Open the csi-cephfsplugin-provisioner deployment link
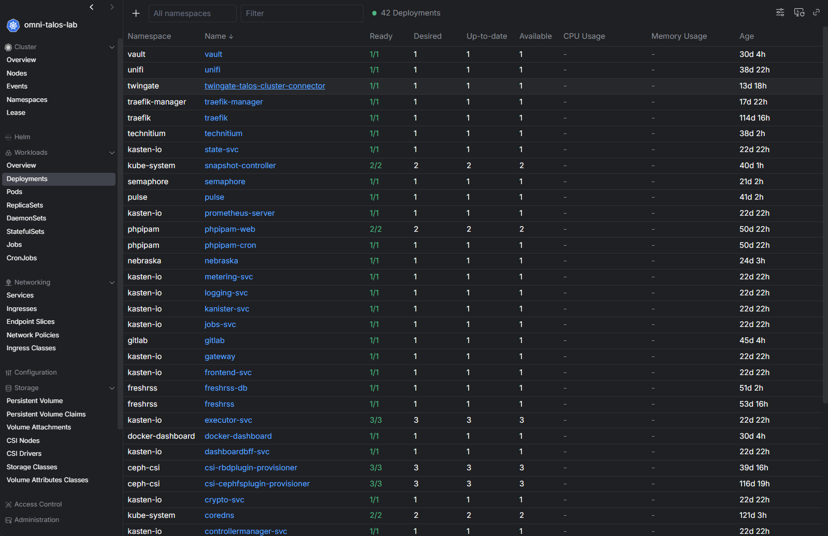Viewport: 828px width, 536px height. (257, 484)
